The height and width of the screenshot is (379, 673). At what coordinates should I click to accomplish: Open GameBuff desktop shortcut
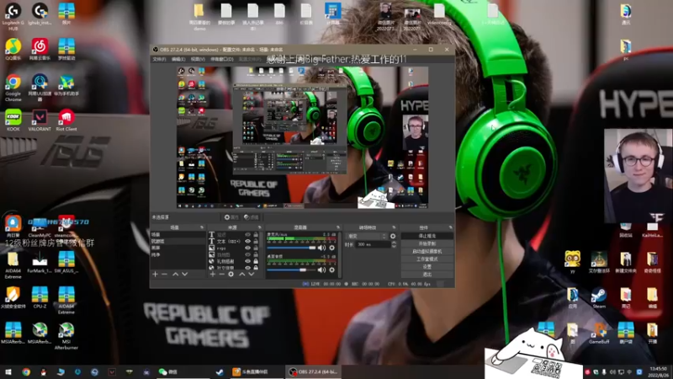click(599, 333)
